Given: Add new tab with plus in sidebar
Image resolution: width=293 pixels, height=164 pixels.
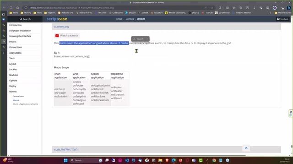Looking at the screenshot, I should [4, 53].
